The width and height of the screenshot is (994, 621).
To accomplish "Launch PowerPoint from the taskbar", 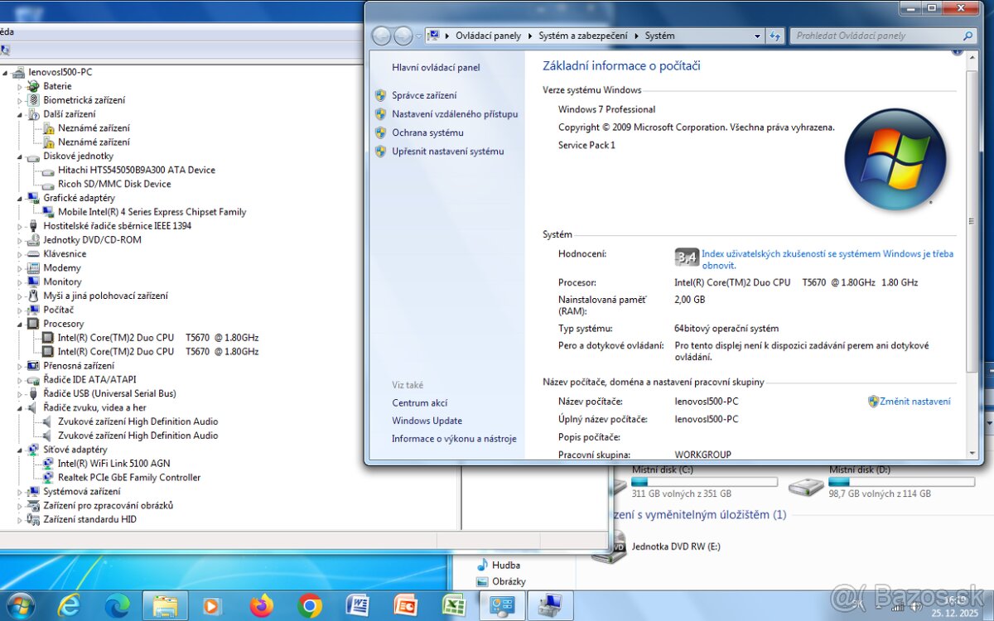I will [x=406, y=605].
